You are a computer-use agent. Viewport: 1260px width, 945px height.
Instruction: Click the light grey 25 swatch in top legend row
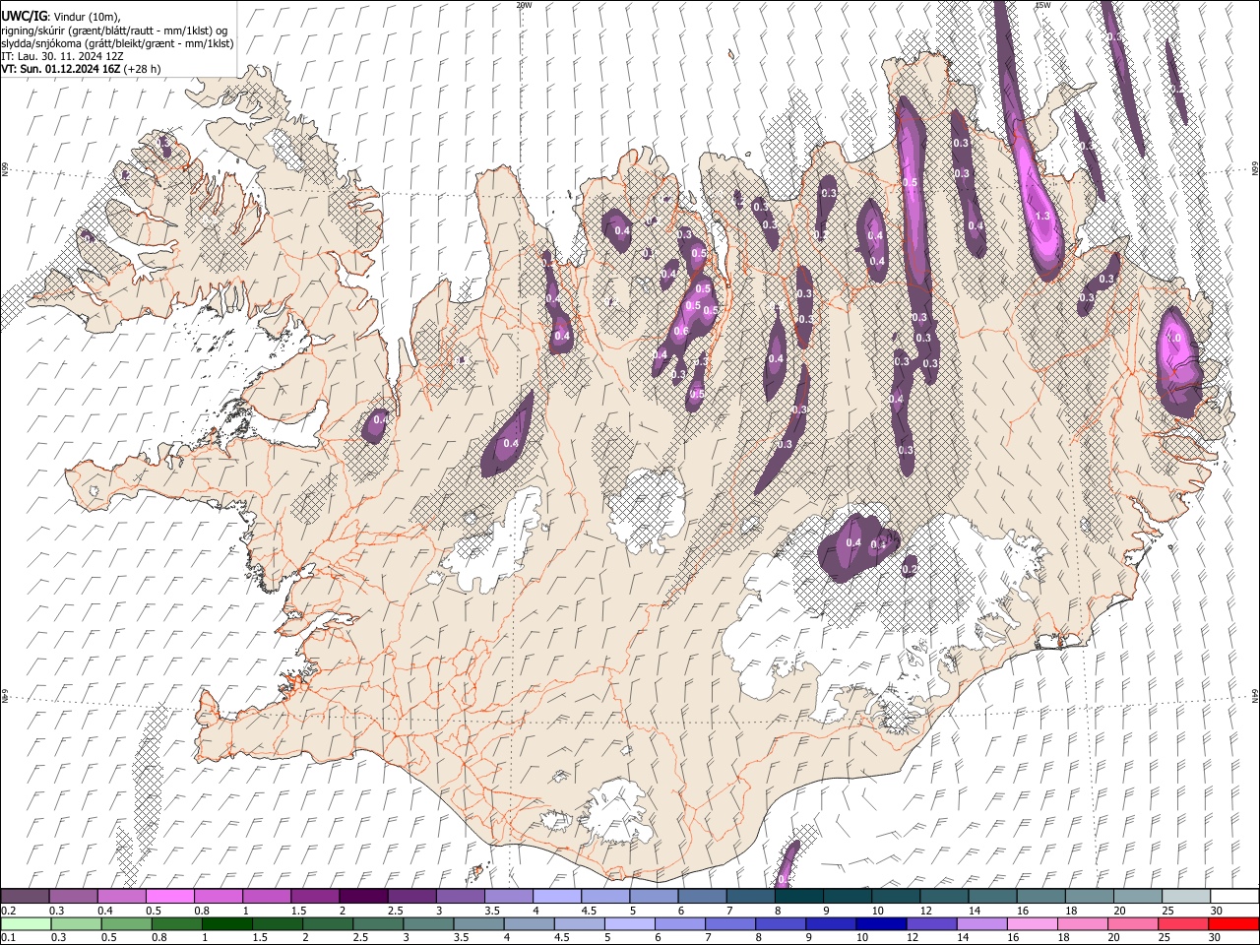click(x=1187, y=896)
